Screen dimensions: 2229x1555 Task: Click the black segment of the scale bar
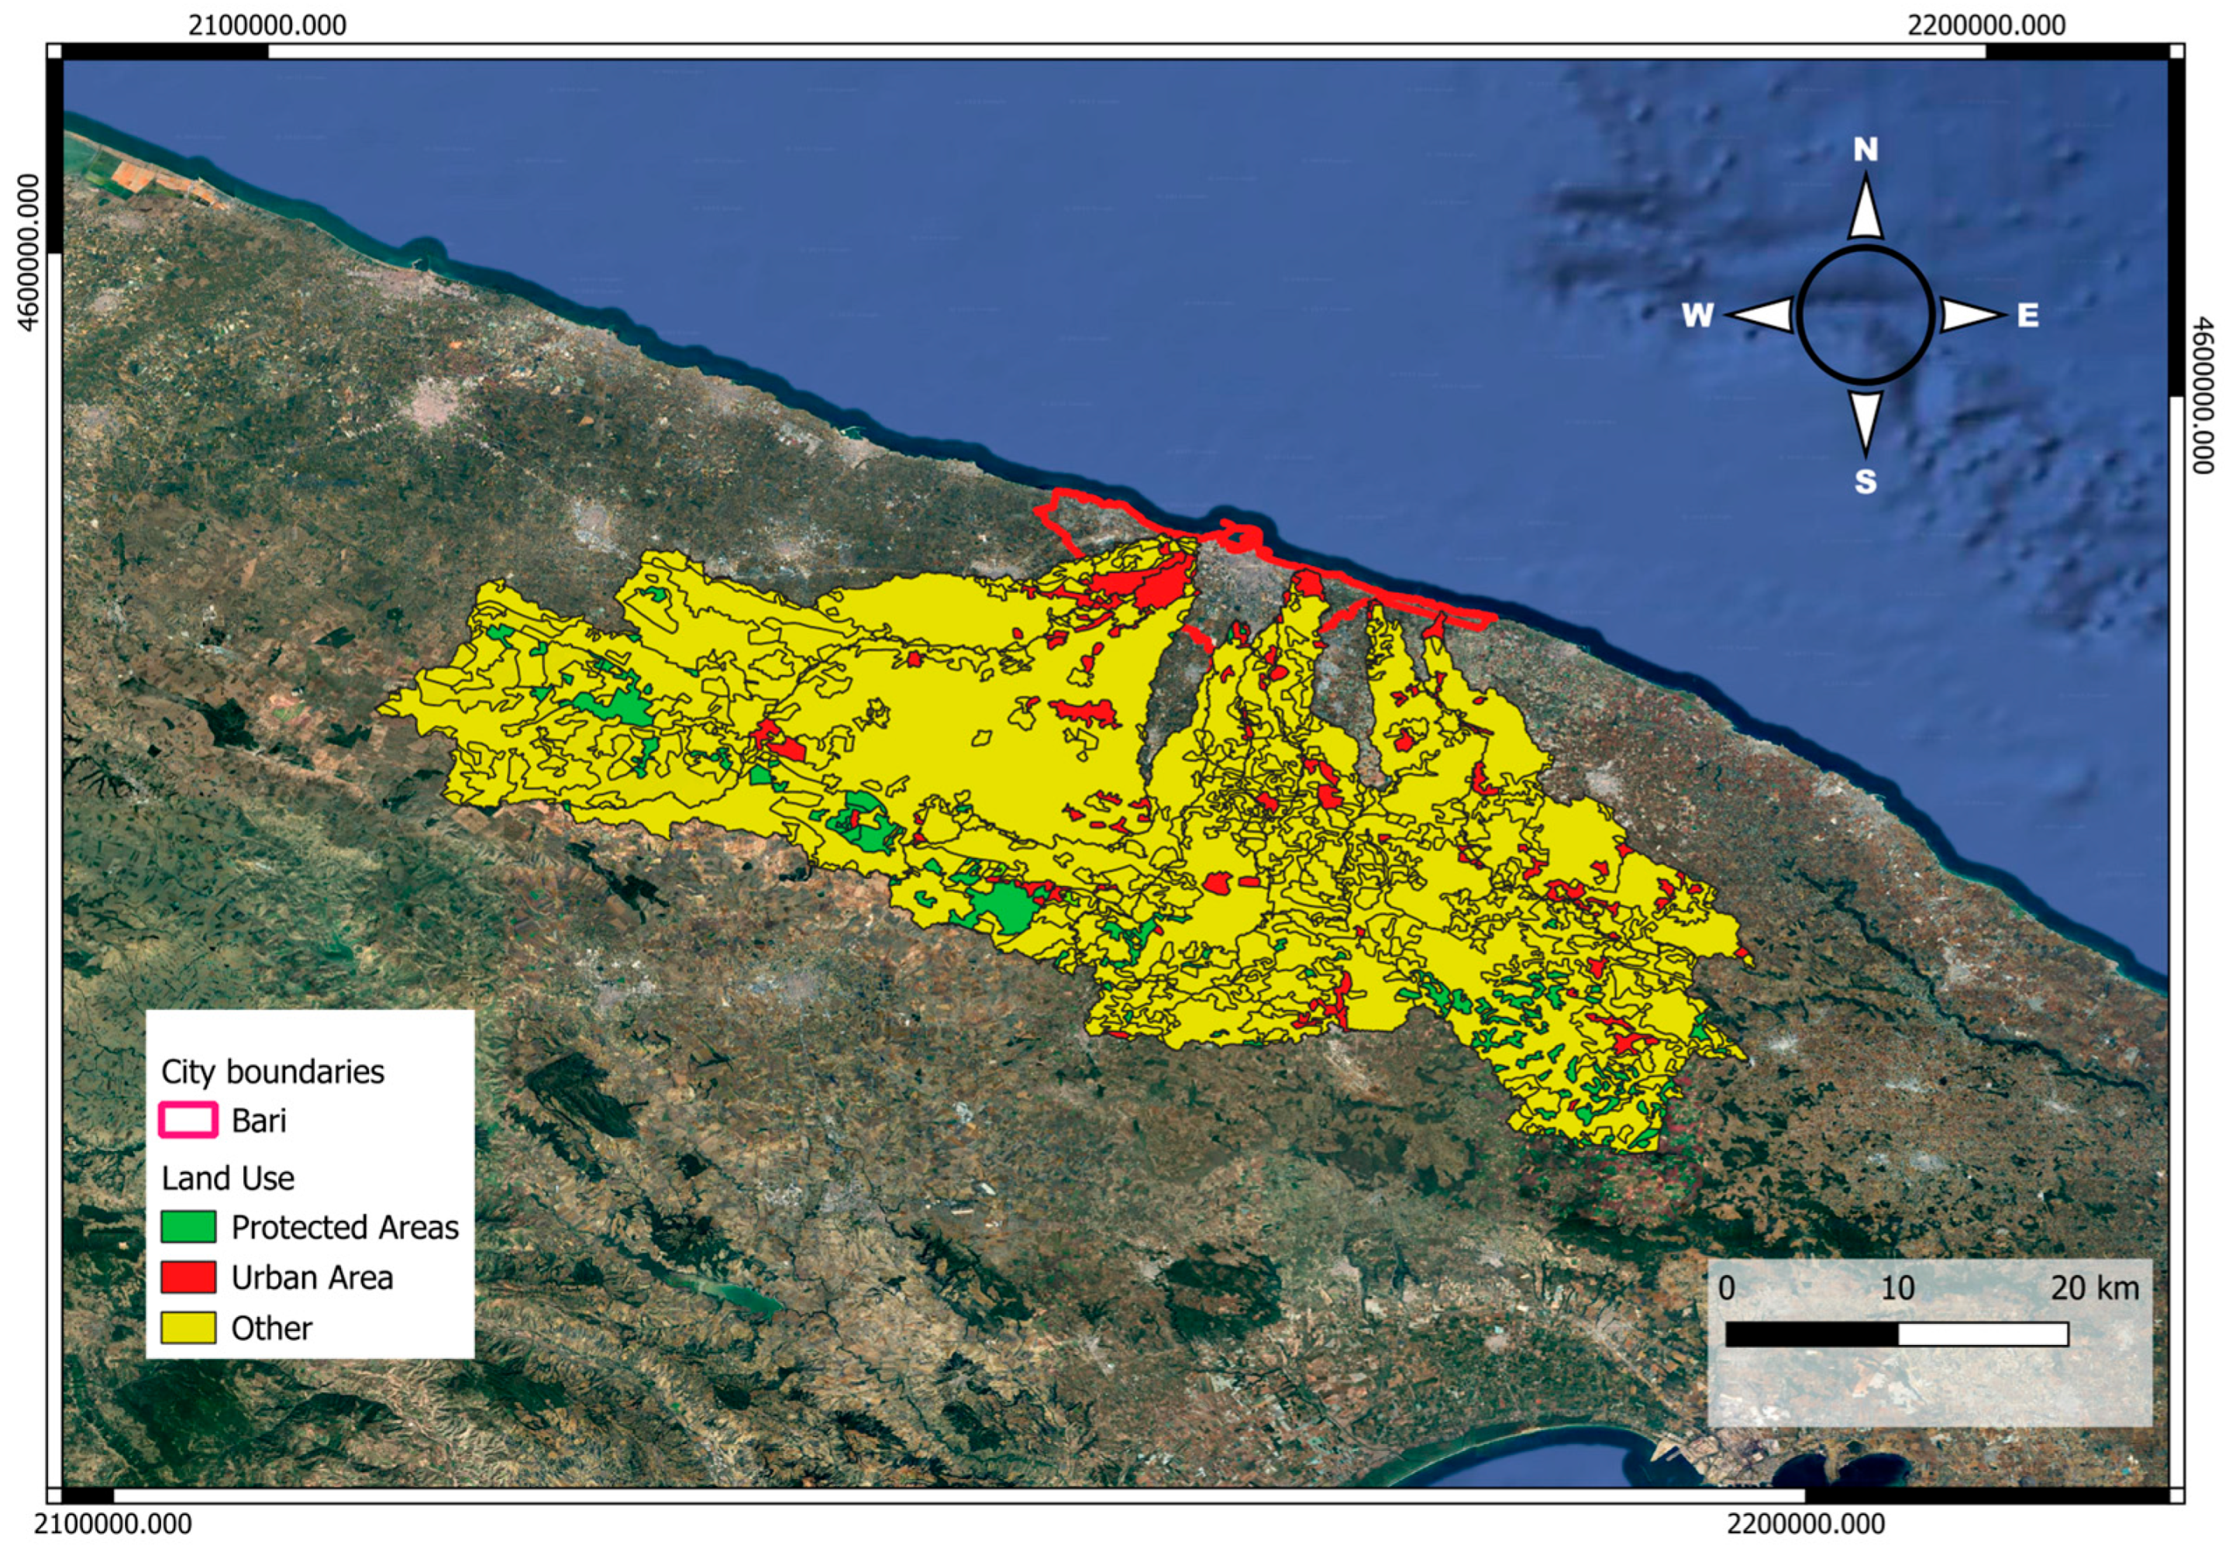click(x=1811, y=1335)
